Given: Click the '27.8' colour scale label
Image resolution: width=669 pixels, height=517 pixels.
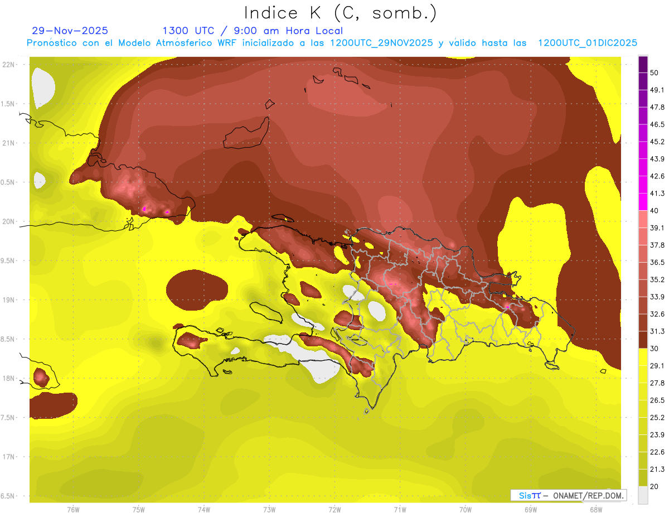Looking at the screenshot, I should [657, 383].
